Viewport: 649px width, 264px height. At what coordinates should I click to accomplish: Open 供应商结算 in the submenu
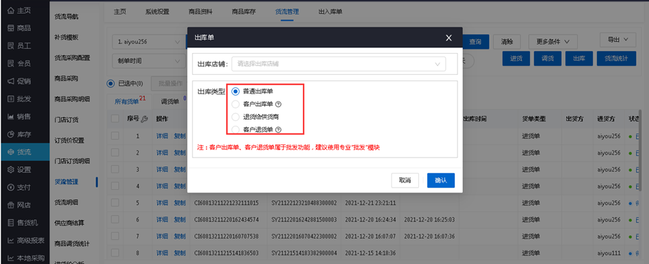(69, 223)
